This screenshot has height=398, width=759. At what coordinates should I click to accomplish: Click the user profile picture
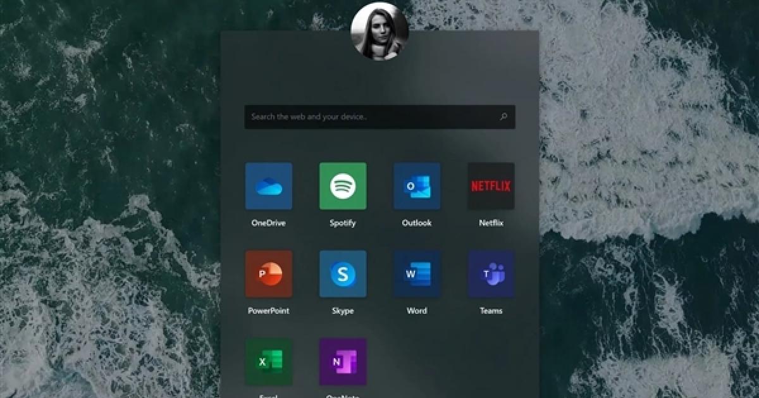point(379,31)
